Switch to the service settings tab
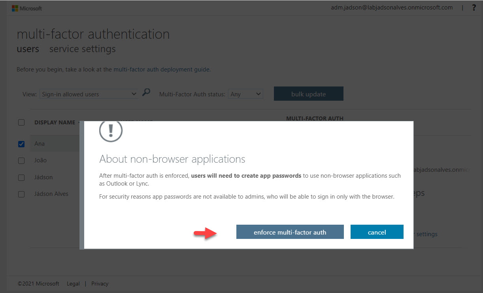This screenshot has height=293, width=483. tap(82, 49)
